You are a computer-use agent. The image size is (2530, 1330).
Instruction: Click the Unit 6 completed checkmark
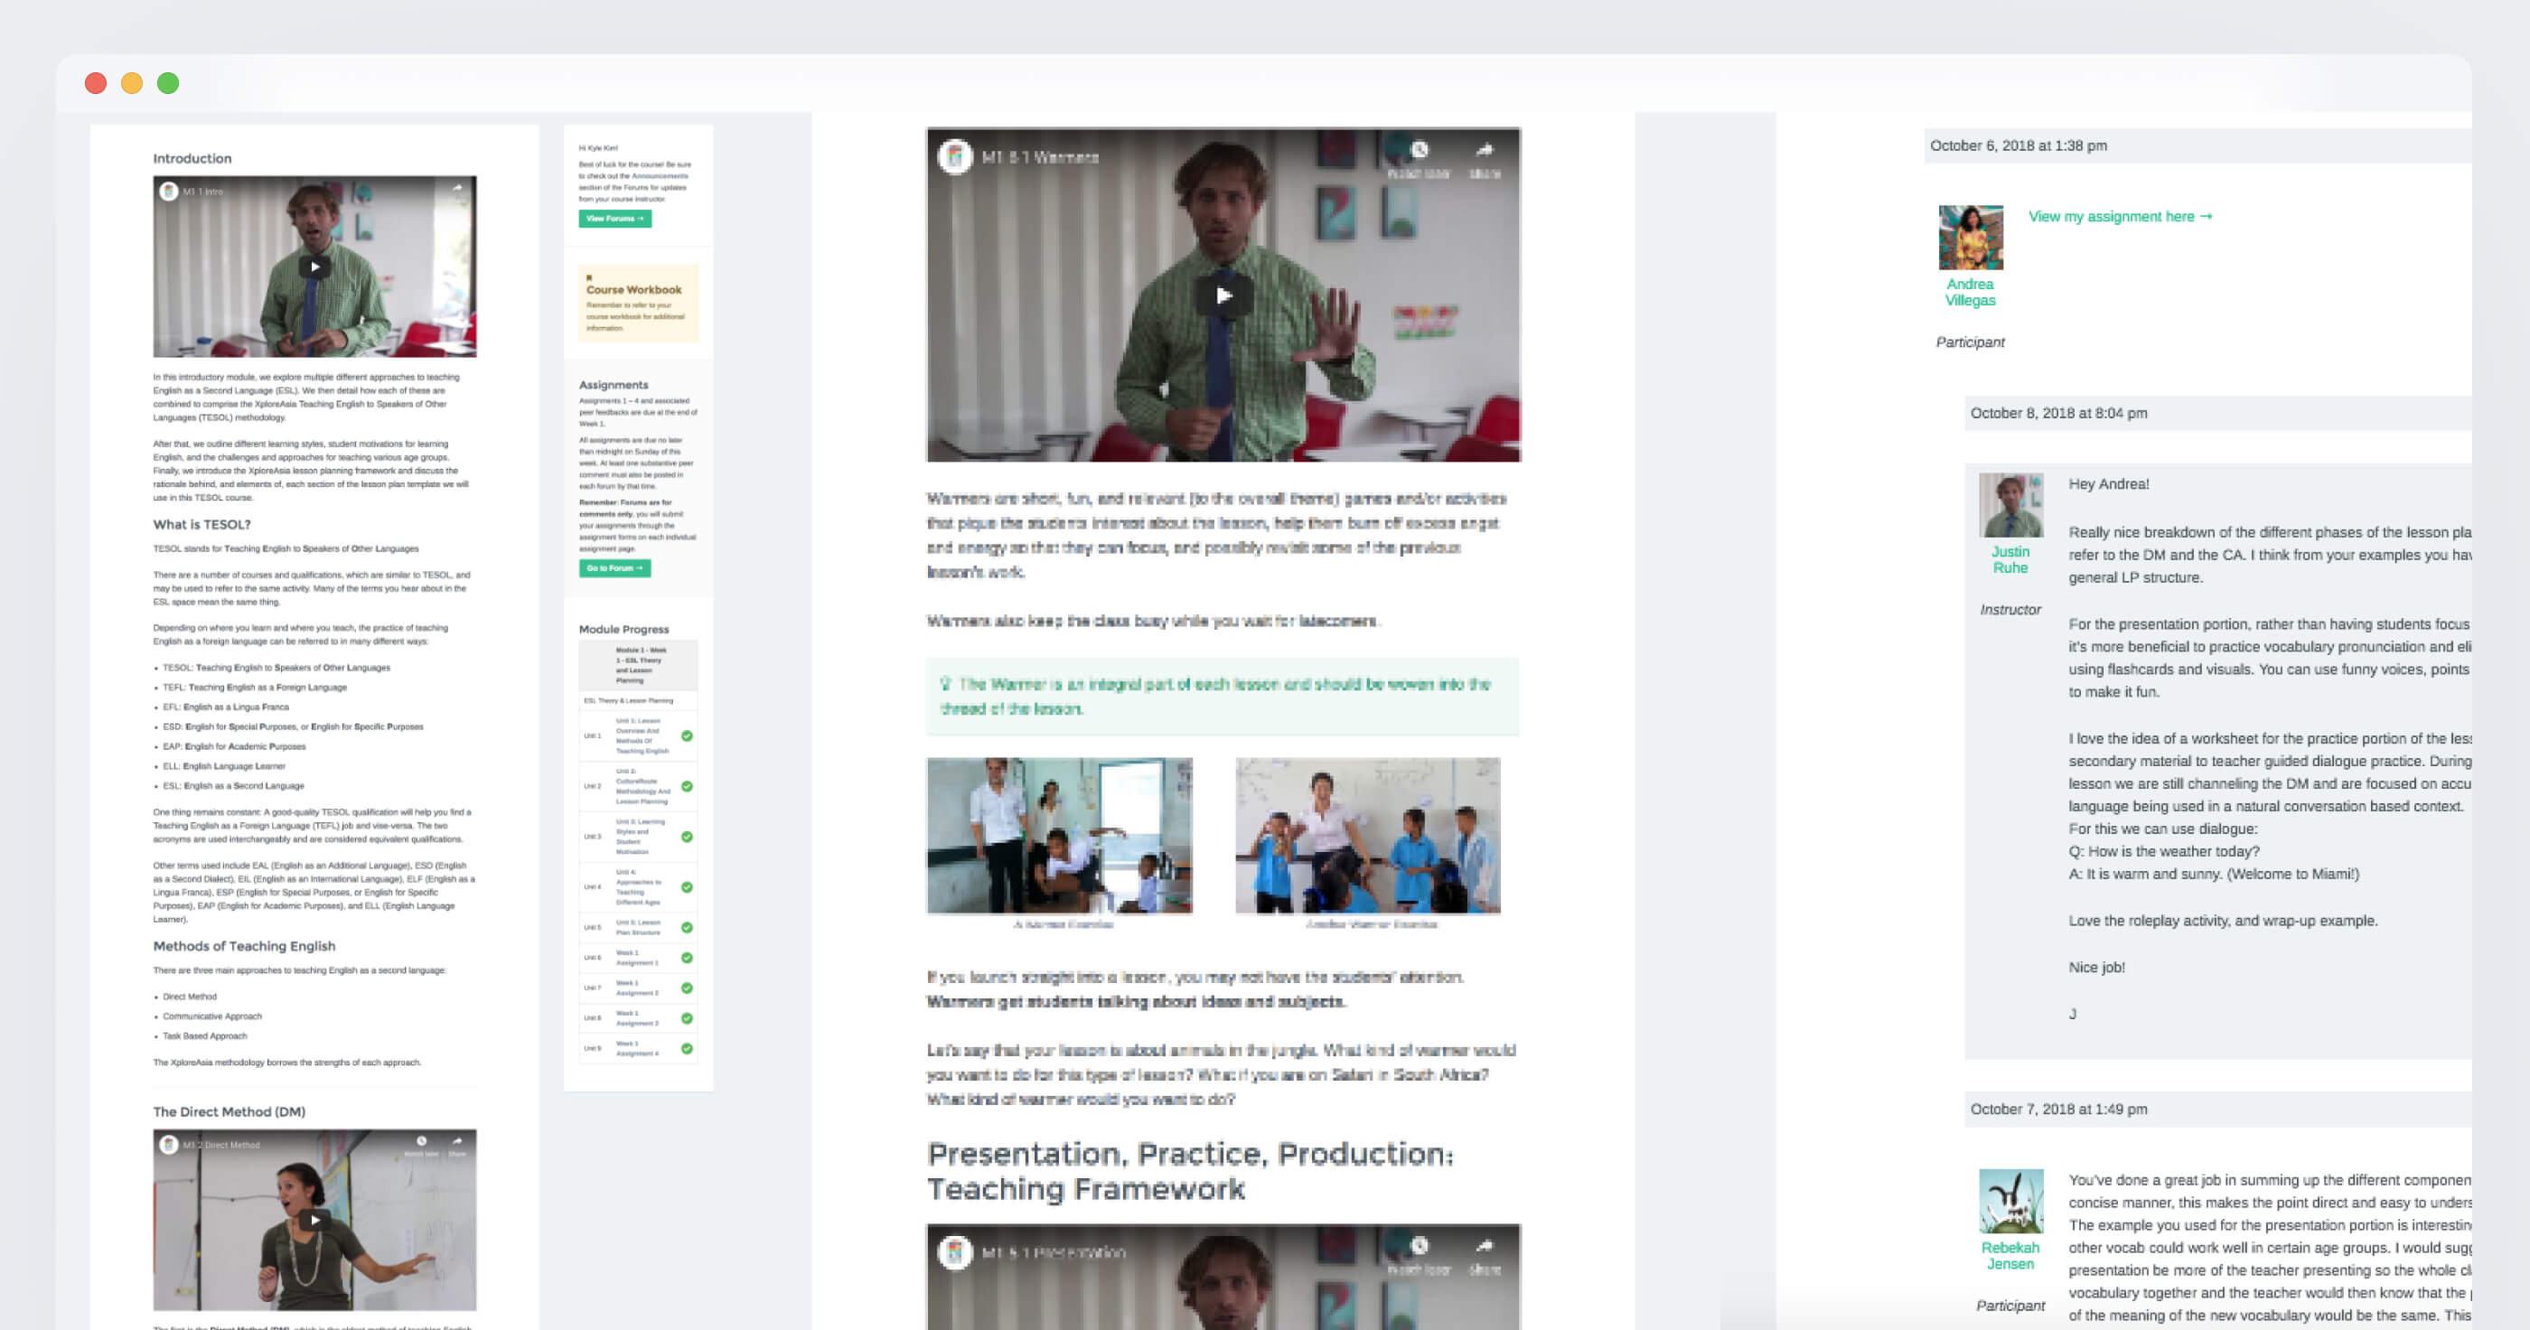(x=688, y=958)
